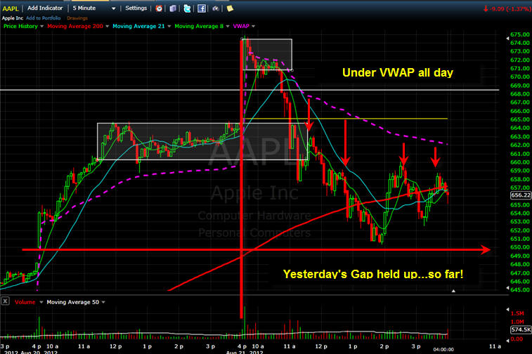532x354 pixels.
Task: Open the Drawings link
Action: click(77, 18)
